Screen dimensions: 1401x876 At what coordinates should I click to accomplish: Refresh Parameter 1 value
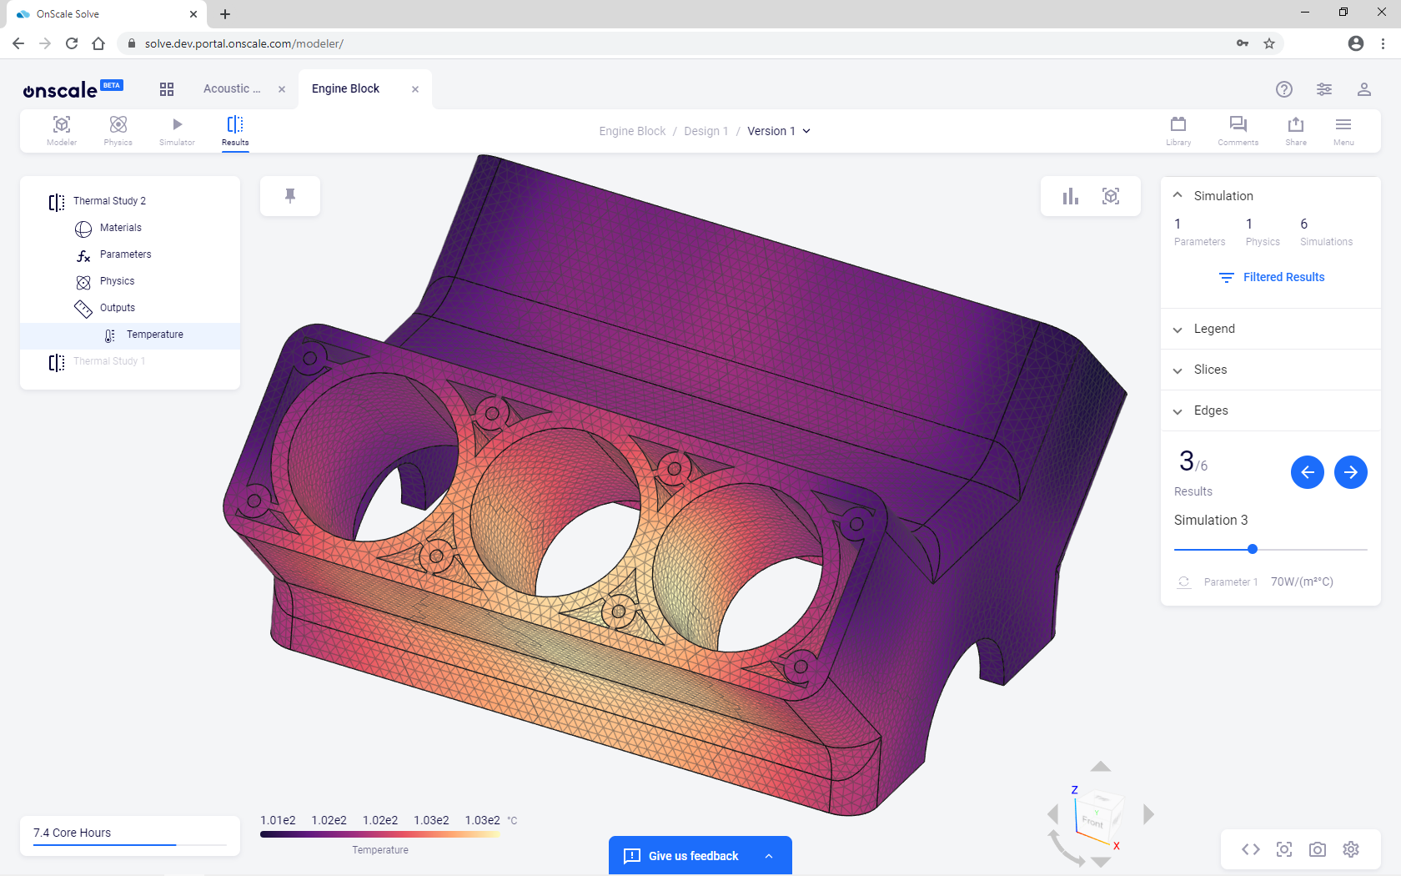[x=1183, y=582]
